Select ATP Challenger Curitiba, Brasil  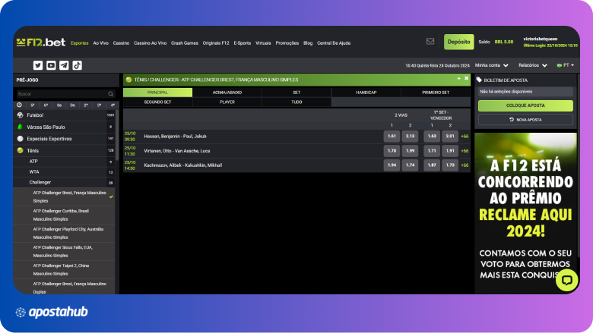click(64, 215)
